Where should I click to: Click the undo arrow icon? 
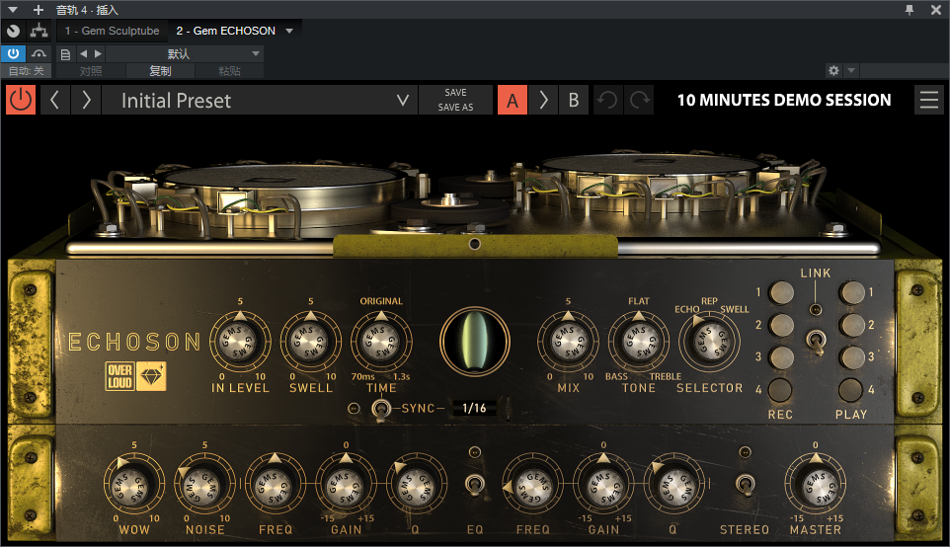coord(607,100)
